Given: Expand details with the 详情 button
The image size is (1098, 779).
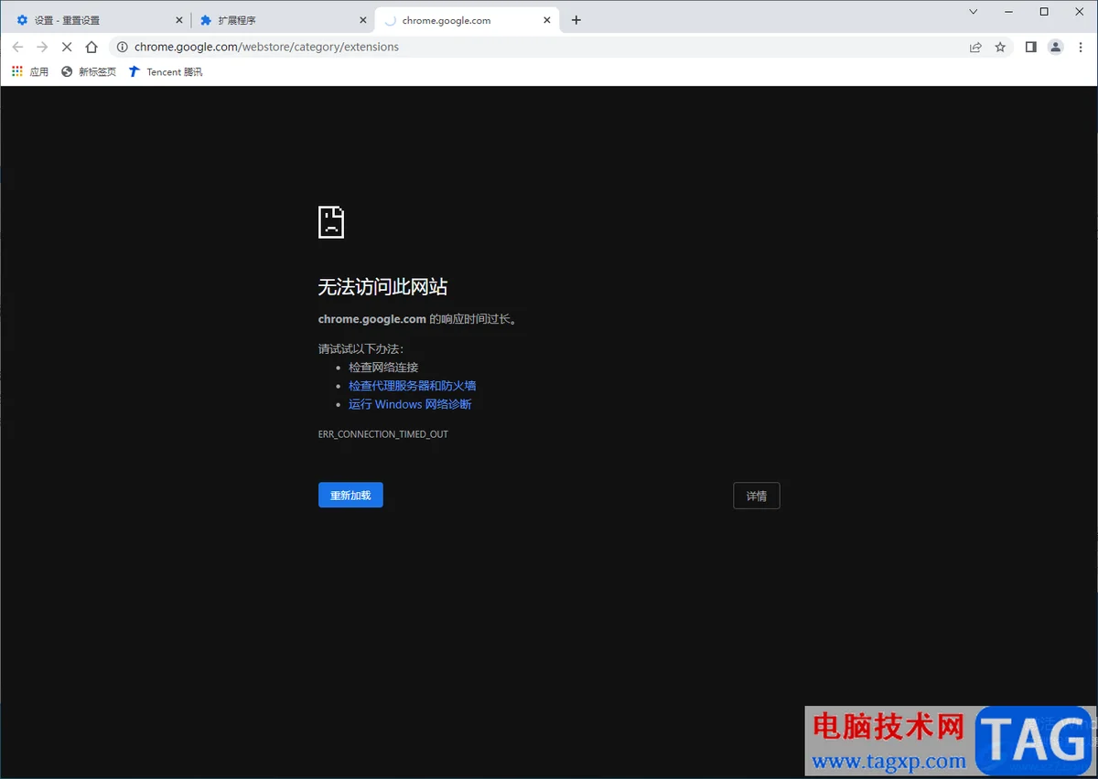Looking at the screenshot, I should pos(756,496).
